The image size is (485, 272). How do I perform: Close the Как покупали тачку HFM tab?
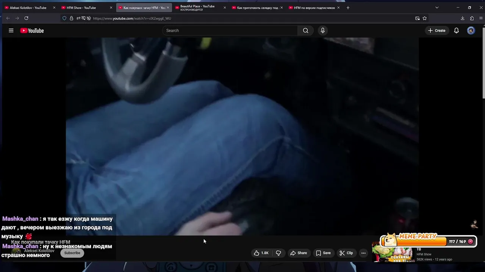[x=168, y=8]
